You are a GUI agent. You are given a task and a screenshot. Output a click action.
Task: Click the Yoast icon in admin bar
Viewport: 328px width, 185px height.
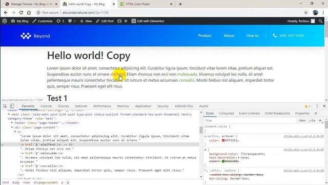(x=119, y=21)
